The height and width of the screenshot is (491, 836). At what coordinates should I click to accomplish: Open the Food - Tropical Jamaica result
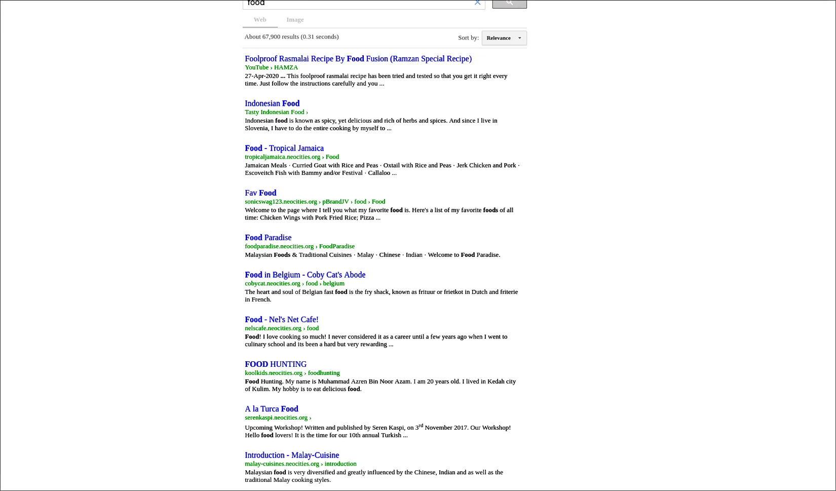click(284, 148)
